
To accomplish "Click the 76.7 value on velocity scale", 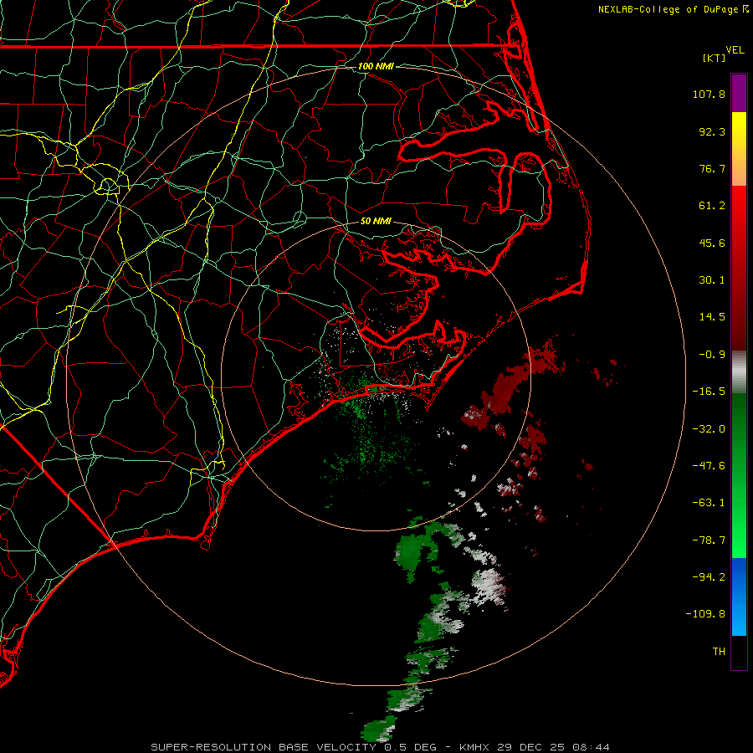I will (712, 168).
